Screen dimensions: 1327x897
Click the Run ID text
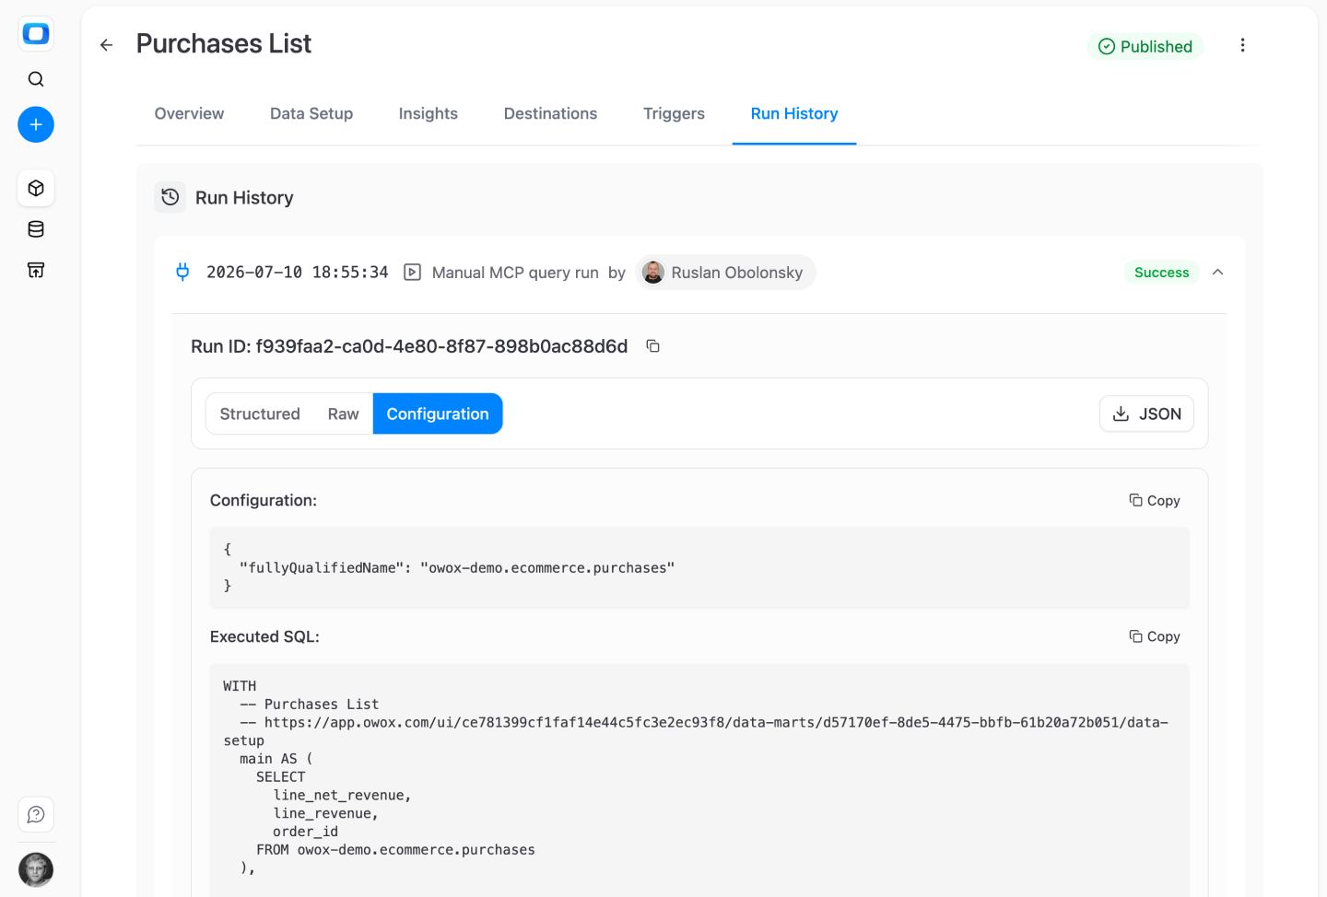(x=409, y=346)
